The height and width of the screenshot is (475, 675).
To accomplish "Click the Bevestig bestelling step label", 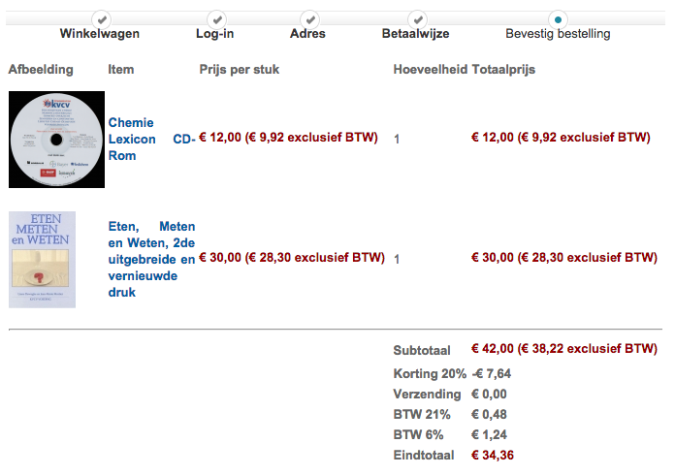I will (558, 34).
